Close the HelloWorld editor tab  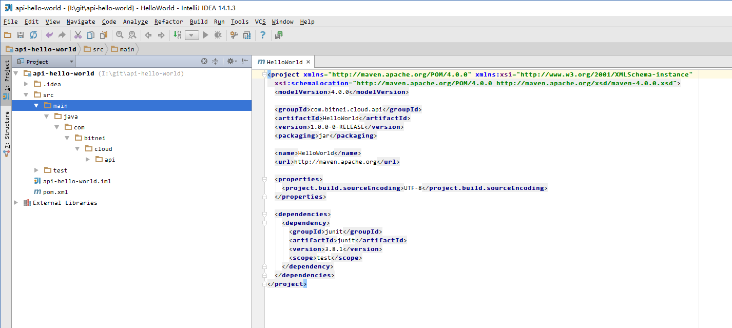[x=309, y=62]
